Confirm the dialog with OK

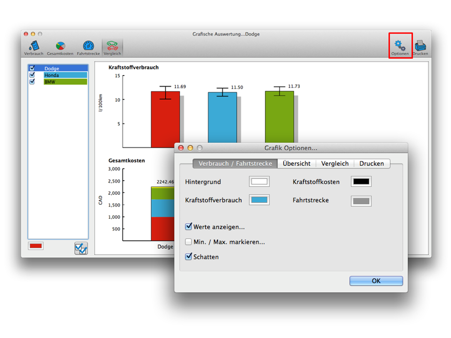tap(376, 281)
